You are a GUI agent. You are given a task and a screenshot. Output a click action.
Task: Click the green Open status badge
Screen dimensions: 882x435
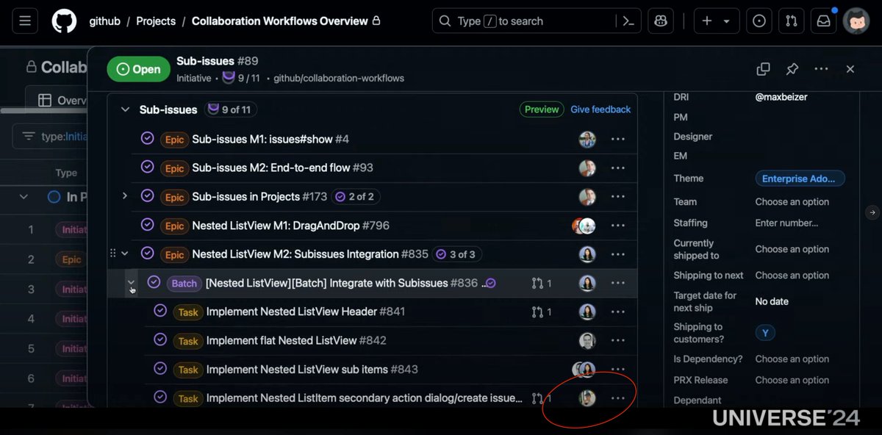[x=139, y=69]
